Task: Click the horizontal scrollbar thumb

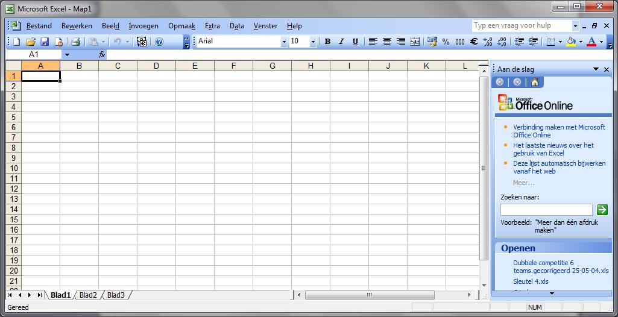Action: click(370, 295)
